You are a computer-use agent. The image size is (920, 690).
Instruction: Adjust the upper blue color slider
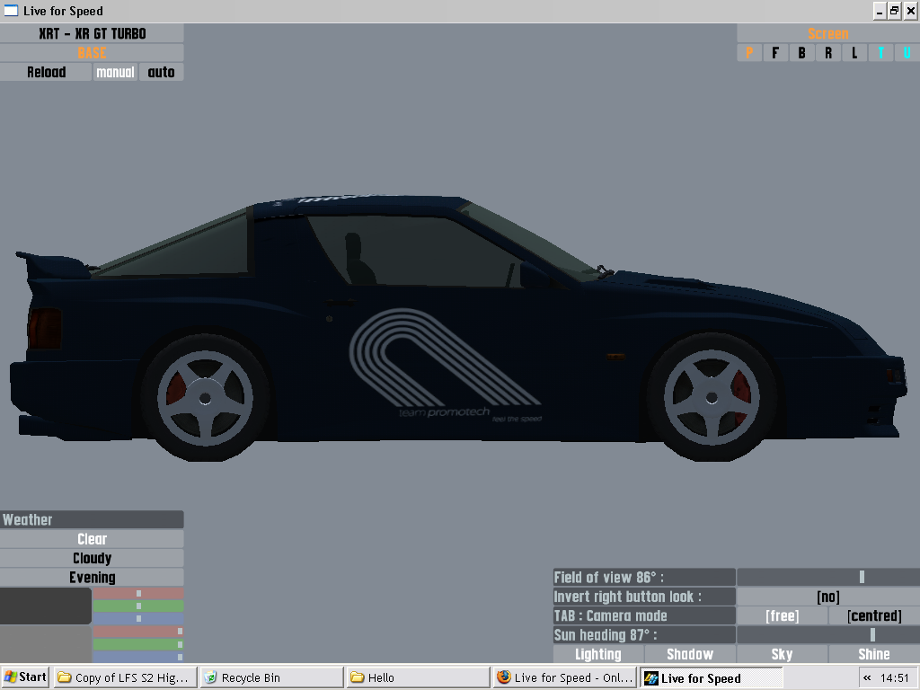pyautogui.click(x=138, y=618)
